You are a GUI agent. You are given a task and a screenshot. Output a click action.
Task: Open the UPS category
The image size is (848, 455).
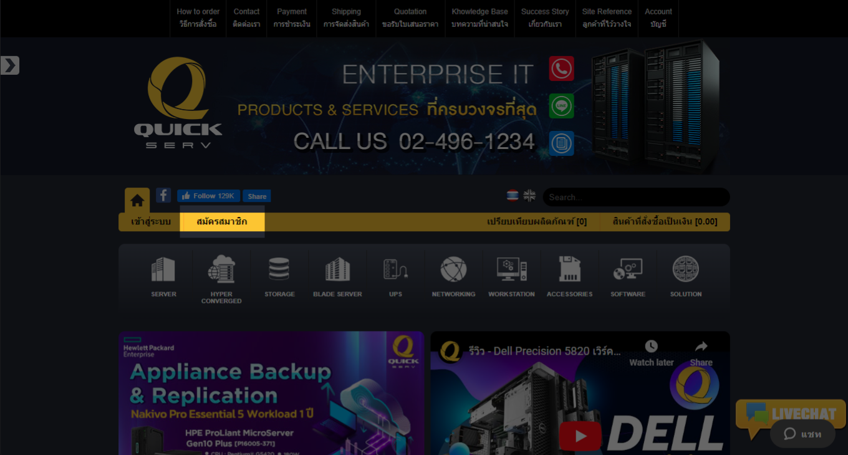click(395, 277)
